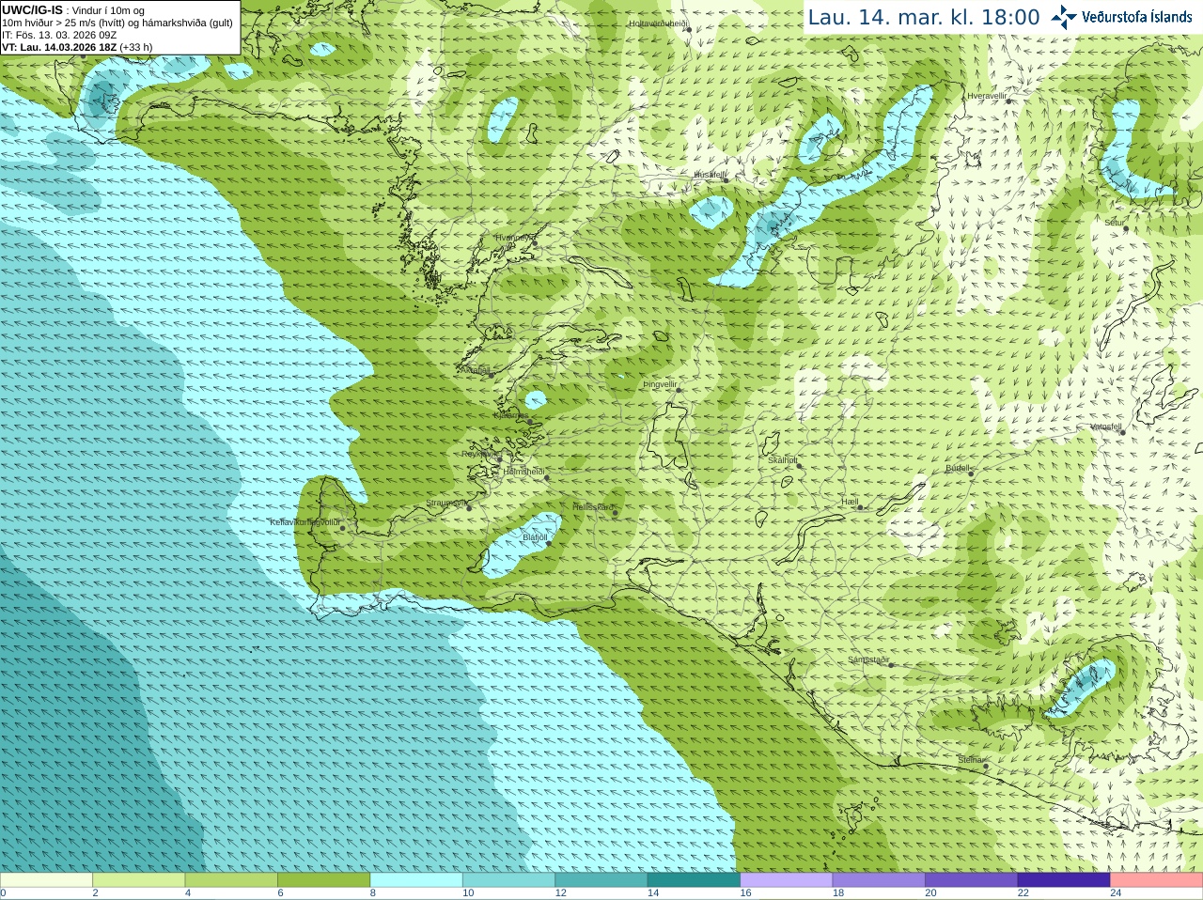The height and width of the screenshot is (900, 1203).
Task: Click the 12–14 m/s teal swatch
Action: click(601, 880)
